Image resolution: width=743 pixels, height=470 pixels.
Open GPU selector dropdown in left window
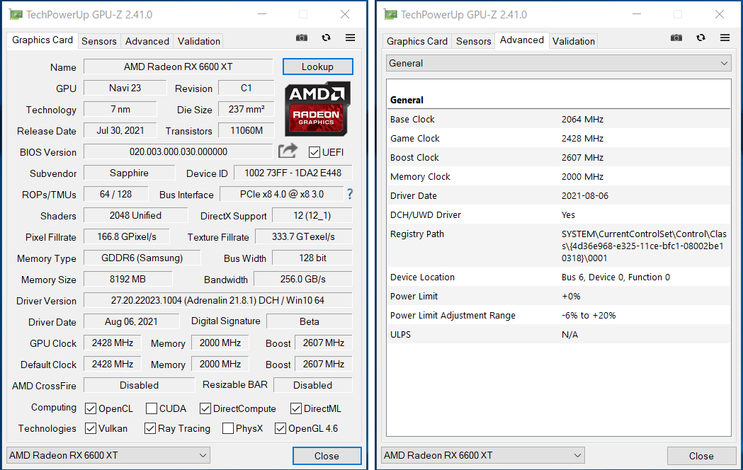pyautogui.click(x=108, y=455)
